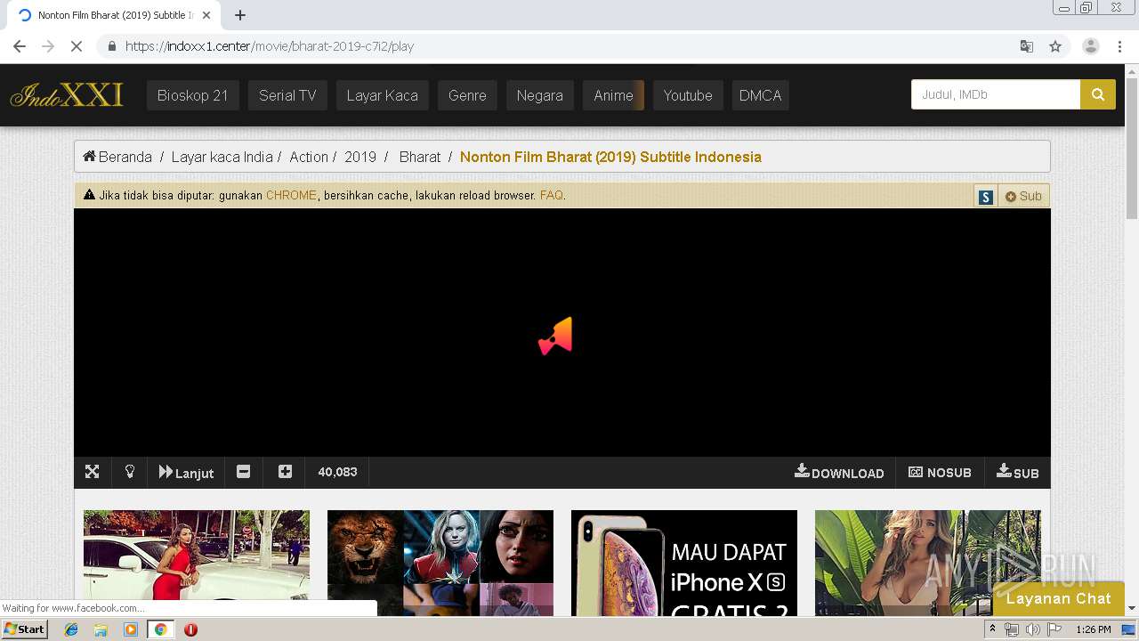Open the Serial TV menu
The width and height of the screenshot is (1139, 641).
click(287, 95)
